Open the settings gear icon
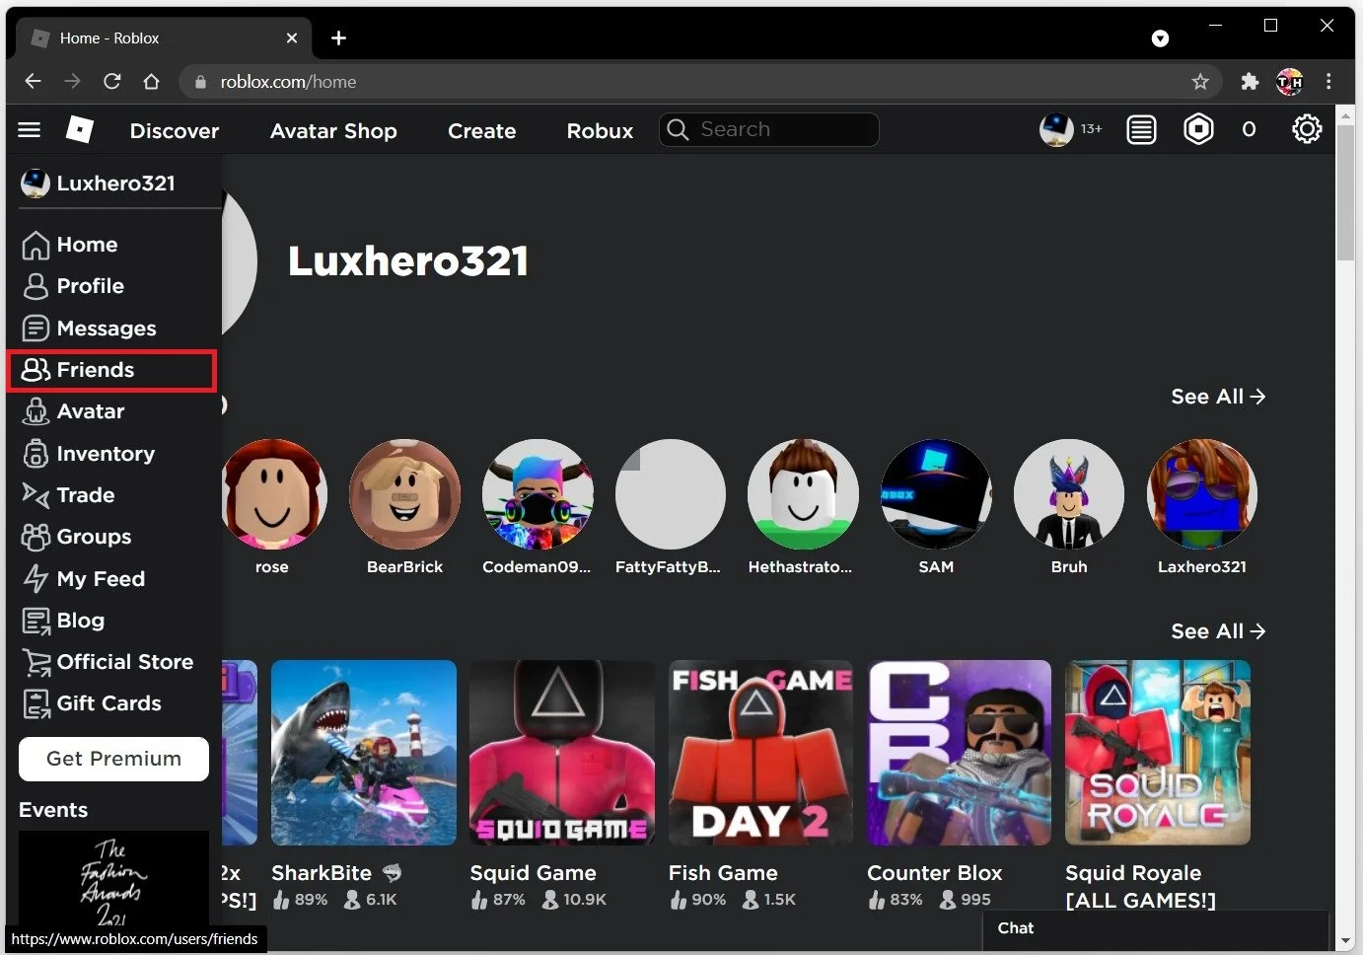 1307,129
